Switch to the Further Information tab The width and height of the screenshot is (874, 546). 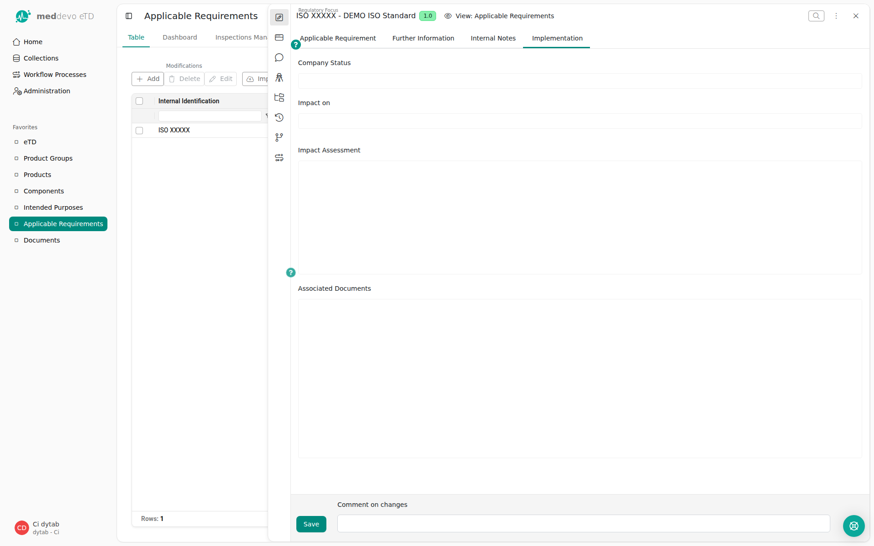pyautogui.click(x=423, y=38)
